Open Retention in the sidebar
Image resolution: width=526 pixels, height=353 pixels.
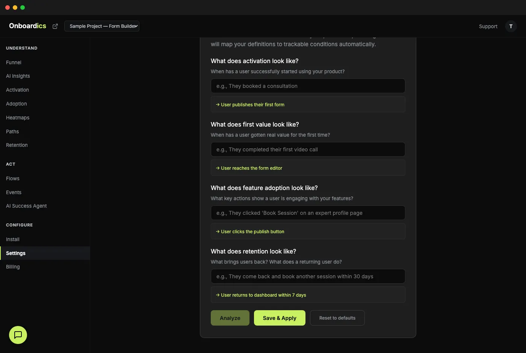pos(17,145)
